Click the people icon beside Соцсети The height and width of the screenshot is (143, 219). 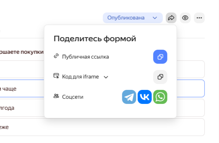(x=56, y=96)
